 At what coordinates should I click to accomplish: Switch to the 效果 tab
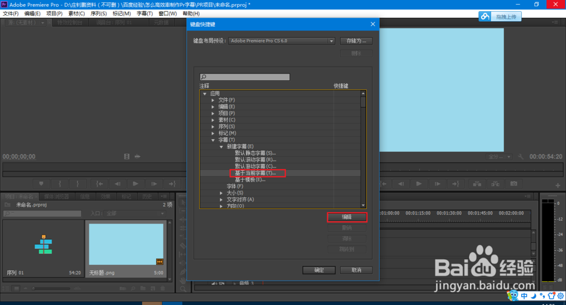tap(105, 196)
